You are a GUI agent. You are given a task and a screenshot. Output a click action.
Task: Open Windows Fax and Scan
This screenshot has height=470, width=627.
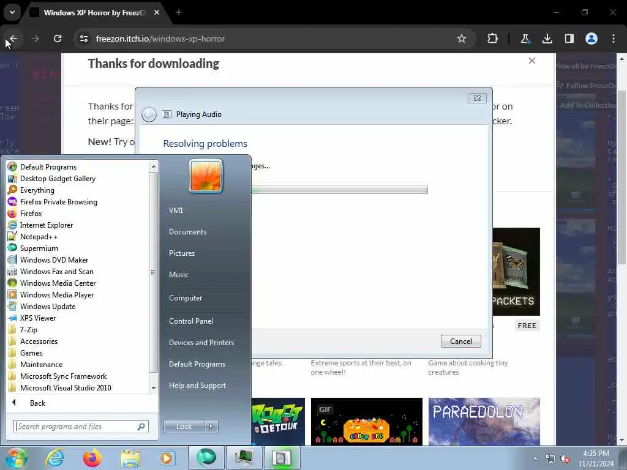[57, 271]
